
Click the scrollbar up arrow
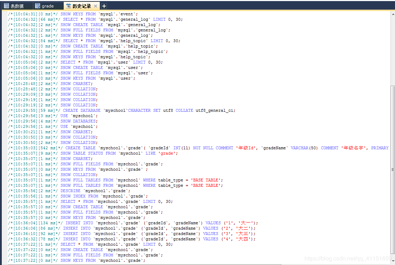click(x=392, y=14)
